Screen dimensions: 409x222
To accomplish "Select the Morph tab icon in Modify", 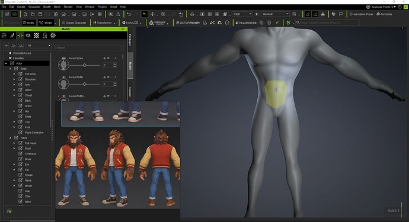I will click(20, 36).
